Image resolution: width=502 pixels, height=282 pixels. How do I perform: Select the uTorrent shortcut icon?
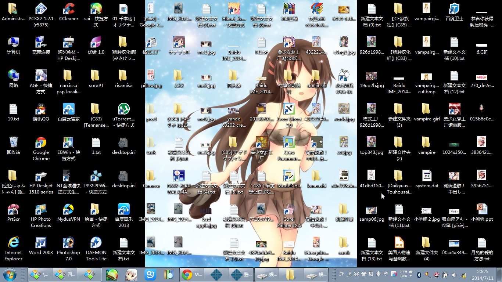pos(123,109)
